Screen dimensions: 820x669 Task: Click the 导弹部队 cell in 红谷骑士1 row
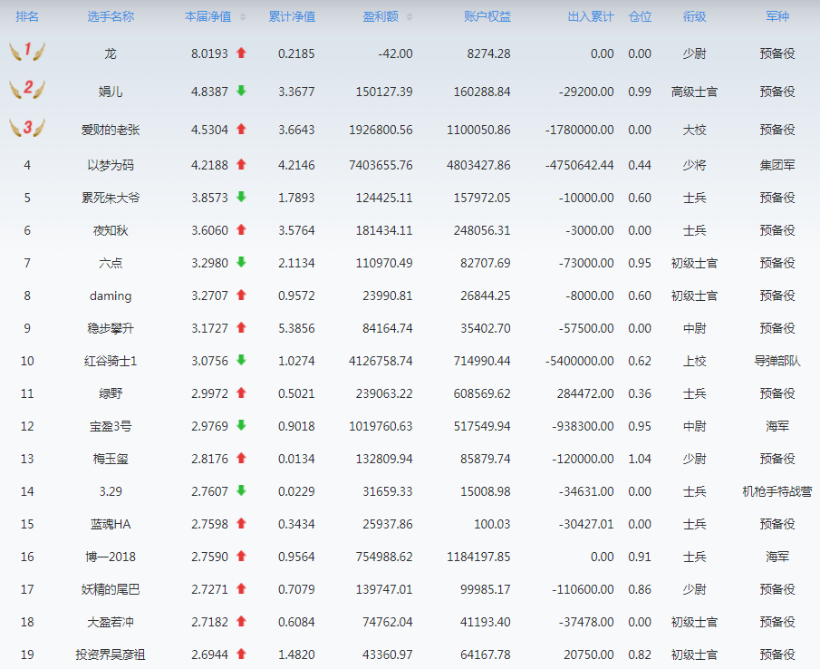[x=777, y=361]
